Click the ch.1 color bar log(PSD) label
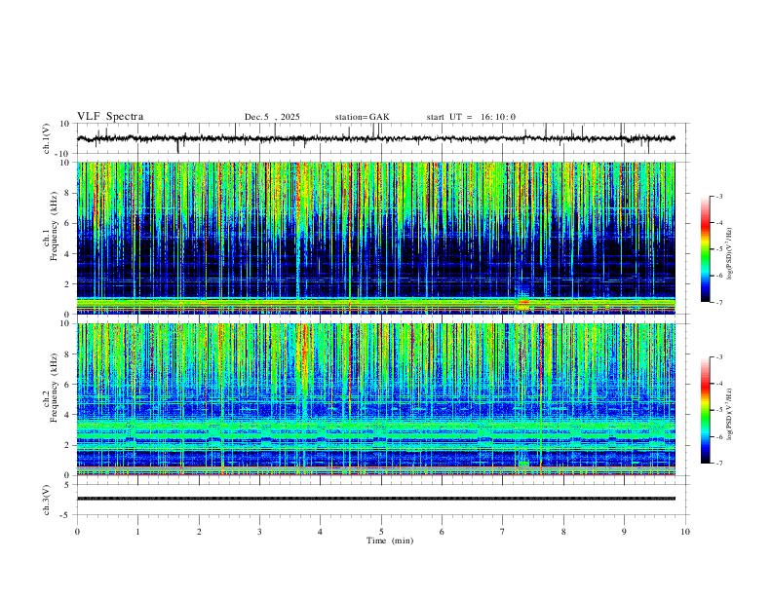Screen dimensions: 772x596 tap(730, 254)
